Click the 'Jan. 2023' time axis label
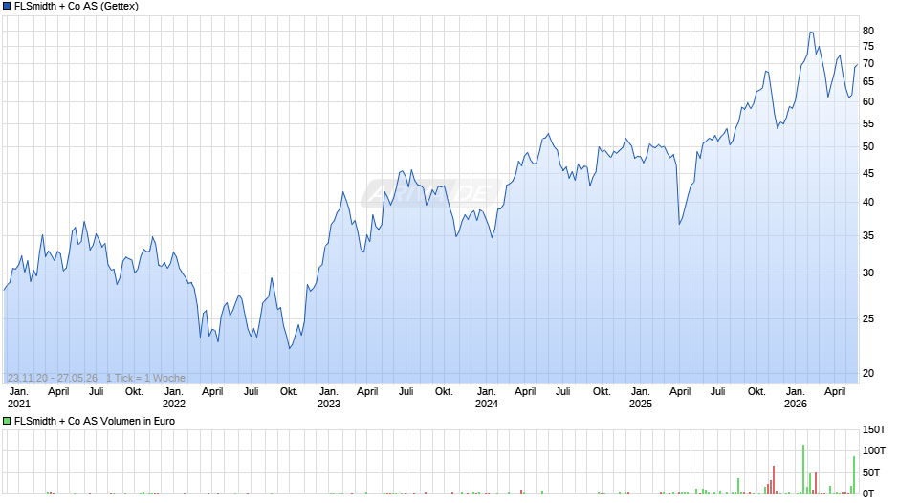The width and height of the screenshot is (899, 503). click(329, 398)
